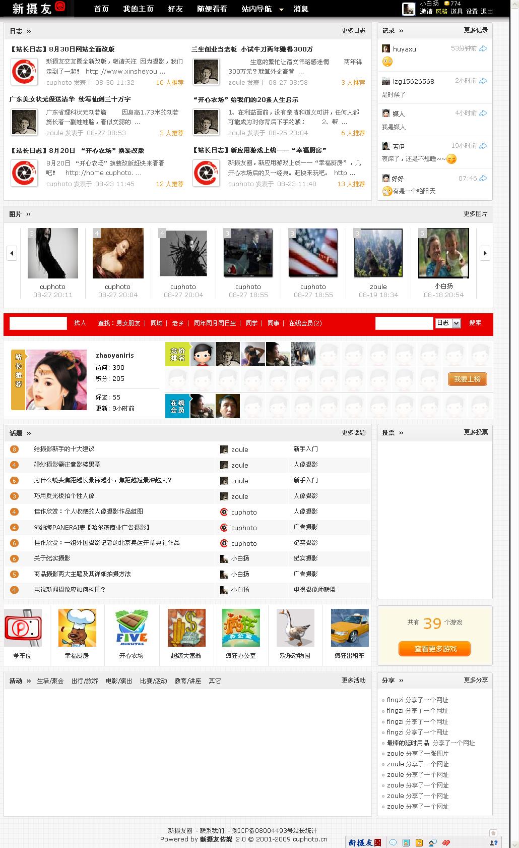Open 小白扬's photo of elderly woman and child
The height and width of the screenshot is (848, 519).
click(443, 253)
